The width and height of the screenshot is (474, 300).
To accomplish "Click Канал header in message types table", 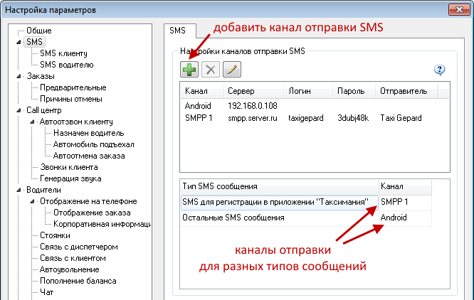I will click(405, 186).
